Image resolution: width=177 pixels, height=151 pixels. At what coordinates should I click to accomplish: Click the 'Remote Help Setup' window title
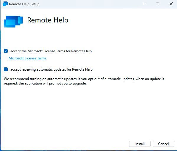click(x=24, y=4)
